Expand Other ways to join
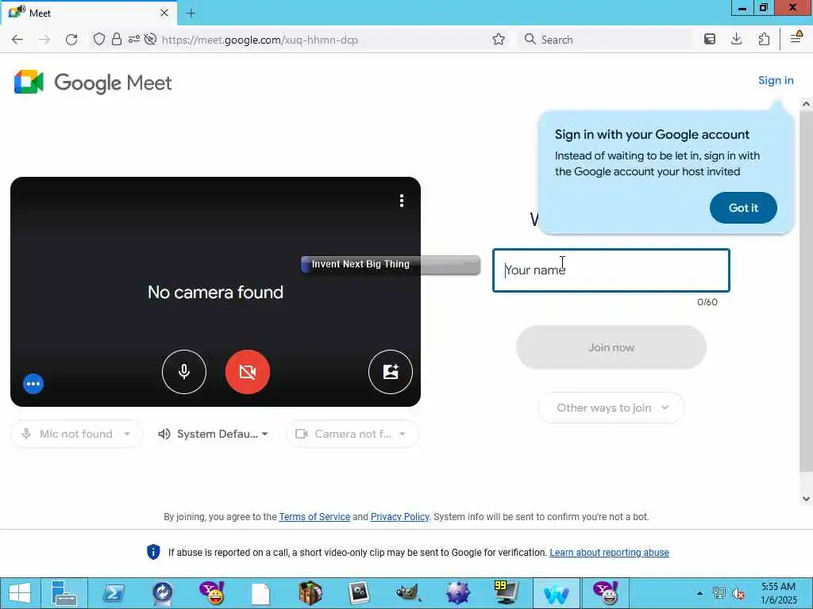813x609 pixels. (x=611, y=408)
